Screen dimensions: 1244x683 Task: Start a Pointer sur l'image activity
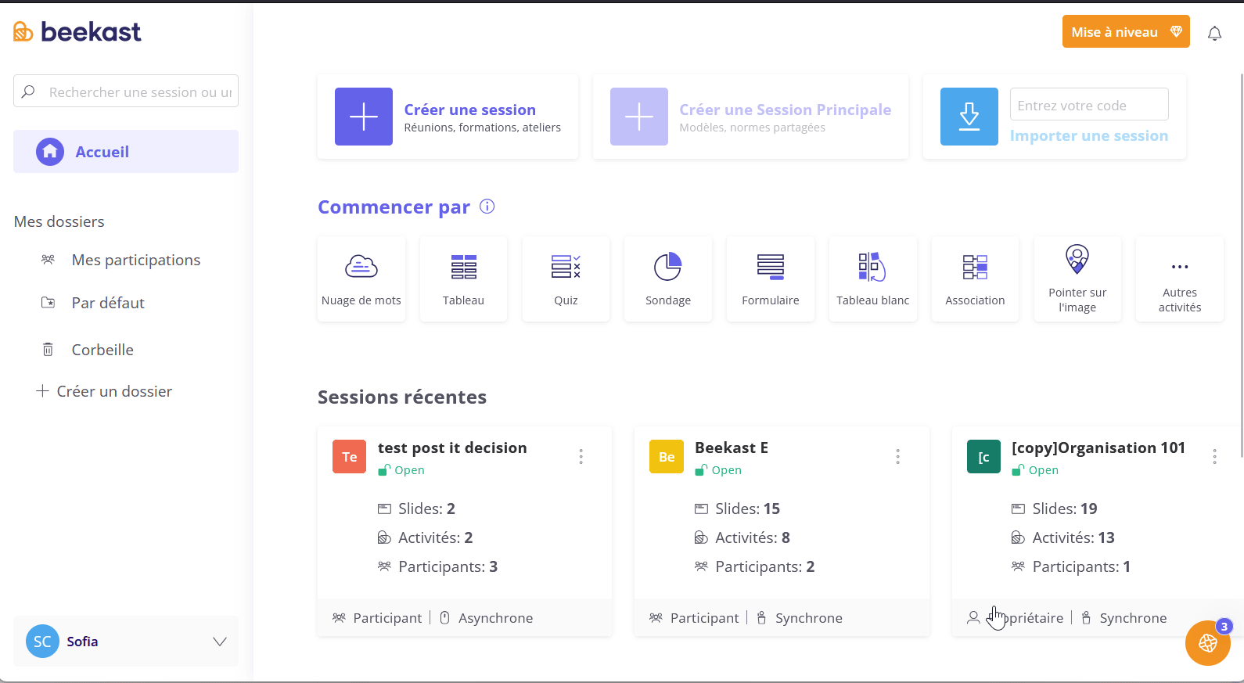[1077, 279]
